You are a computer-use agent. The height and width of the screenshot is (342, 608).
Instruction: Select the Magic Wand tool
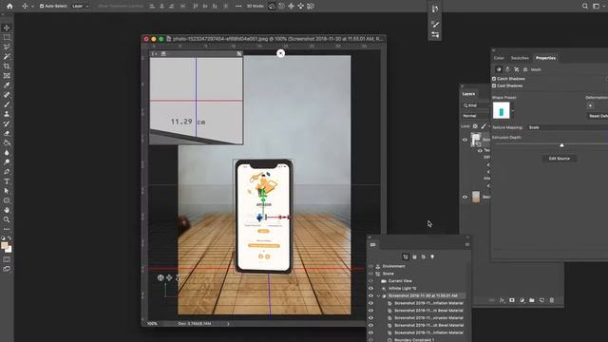[x=7, y=57]
